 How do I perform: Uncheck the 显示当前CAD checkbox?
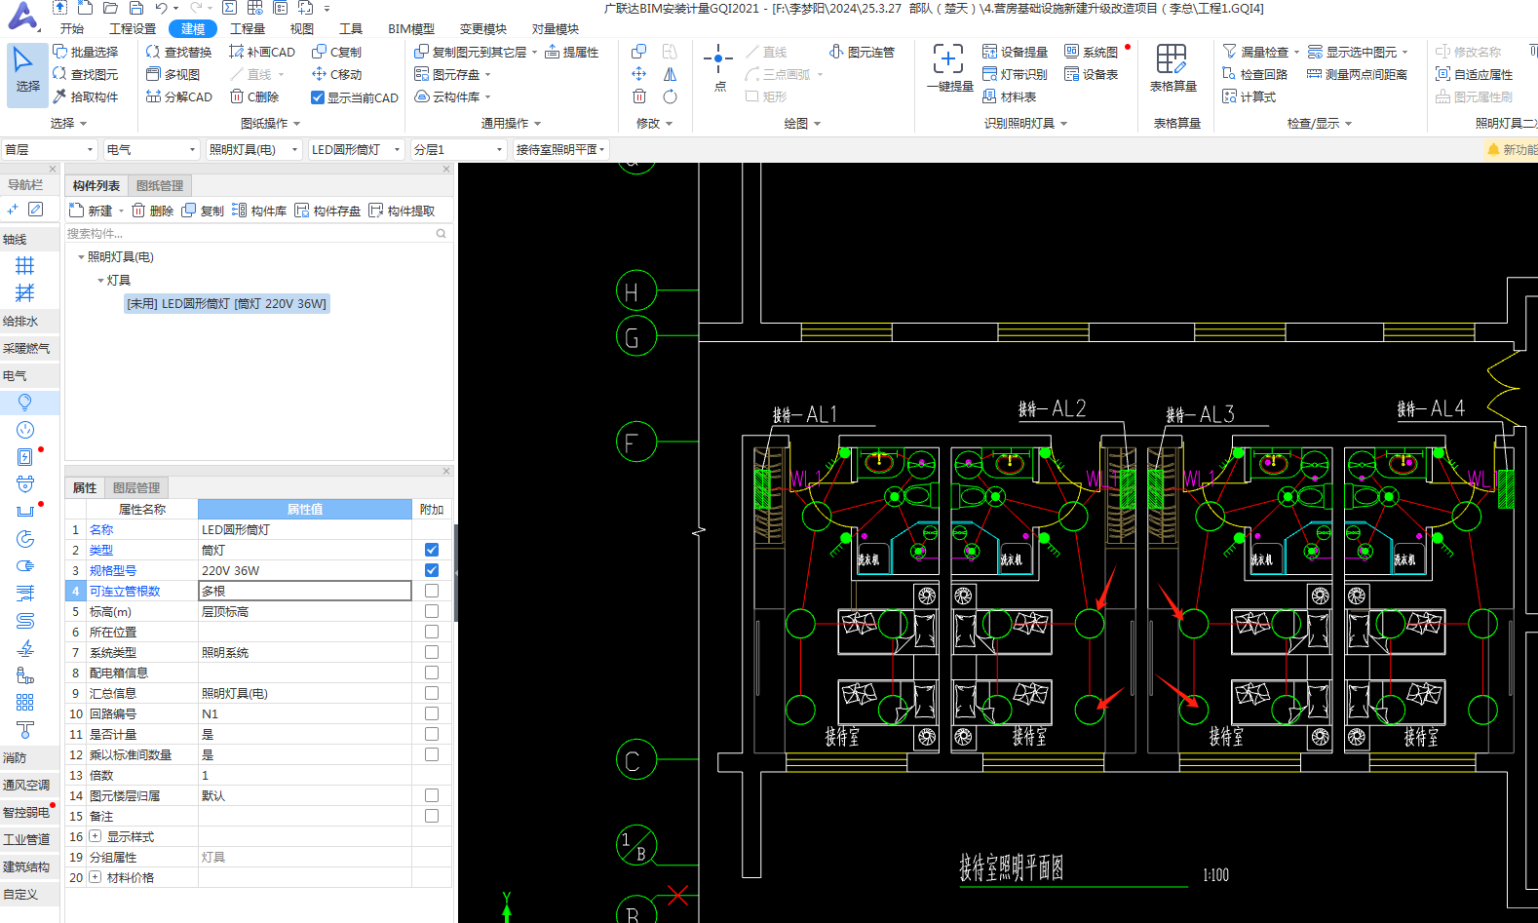click(x=317, y=97)
